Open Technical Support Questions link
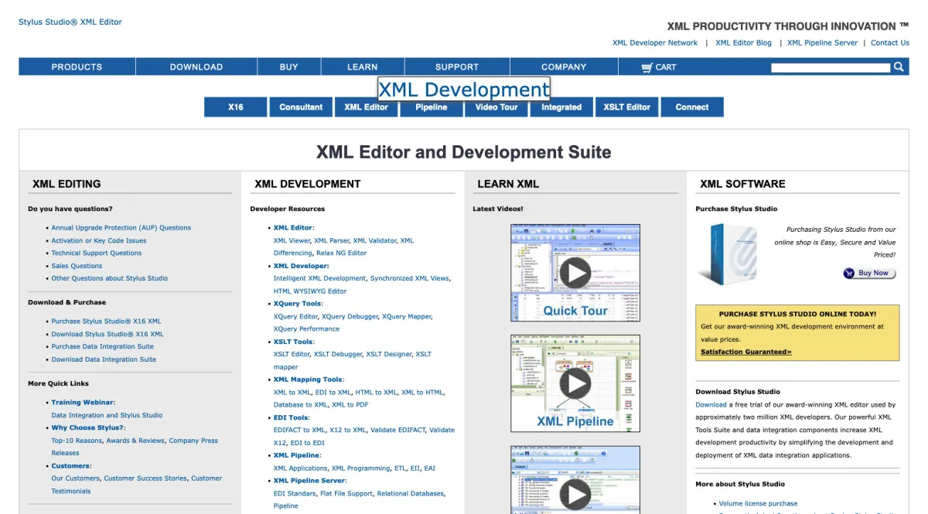 (97, 253)
